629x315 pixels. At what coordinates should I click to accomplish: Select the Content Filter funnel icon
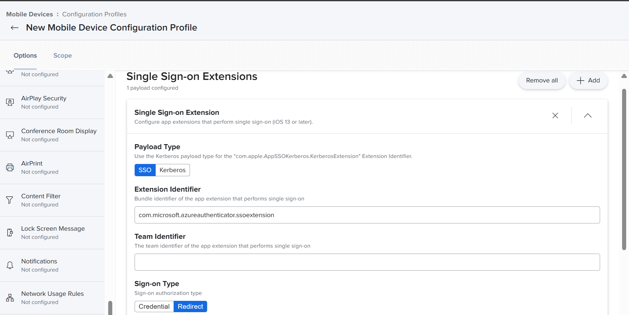click(x=10, y=200)
